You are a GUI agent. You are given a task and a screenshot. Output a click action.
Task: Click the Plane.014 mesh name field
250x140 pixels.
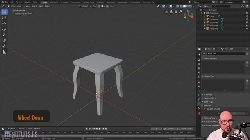[226, 54]
